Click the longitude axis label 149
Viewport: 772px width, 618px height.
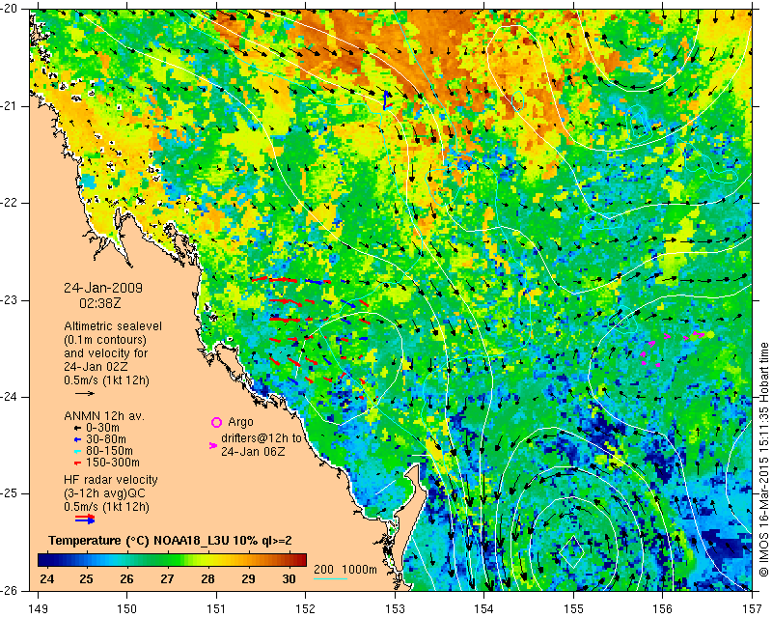[x=38, y=609]
